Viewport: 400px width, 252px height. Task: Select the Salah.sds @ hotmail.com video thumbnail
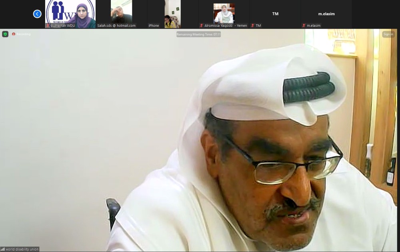coord(122,14)
